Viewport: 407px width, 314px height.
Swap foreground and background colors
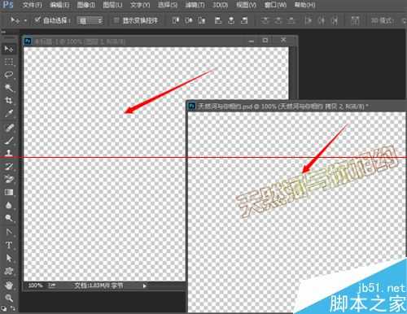(13, 308)
